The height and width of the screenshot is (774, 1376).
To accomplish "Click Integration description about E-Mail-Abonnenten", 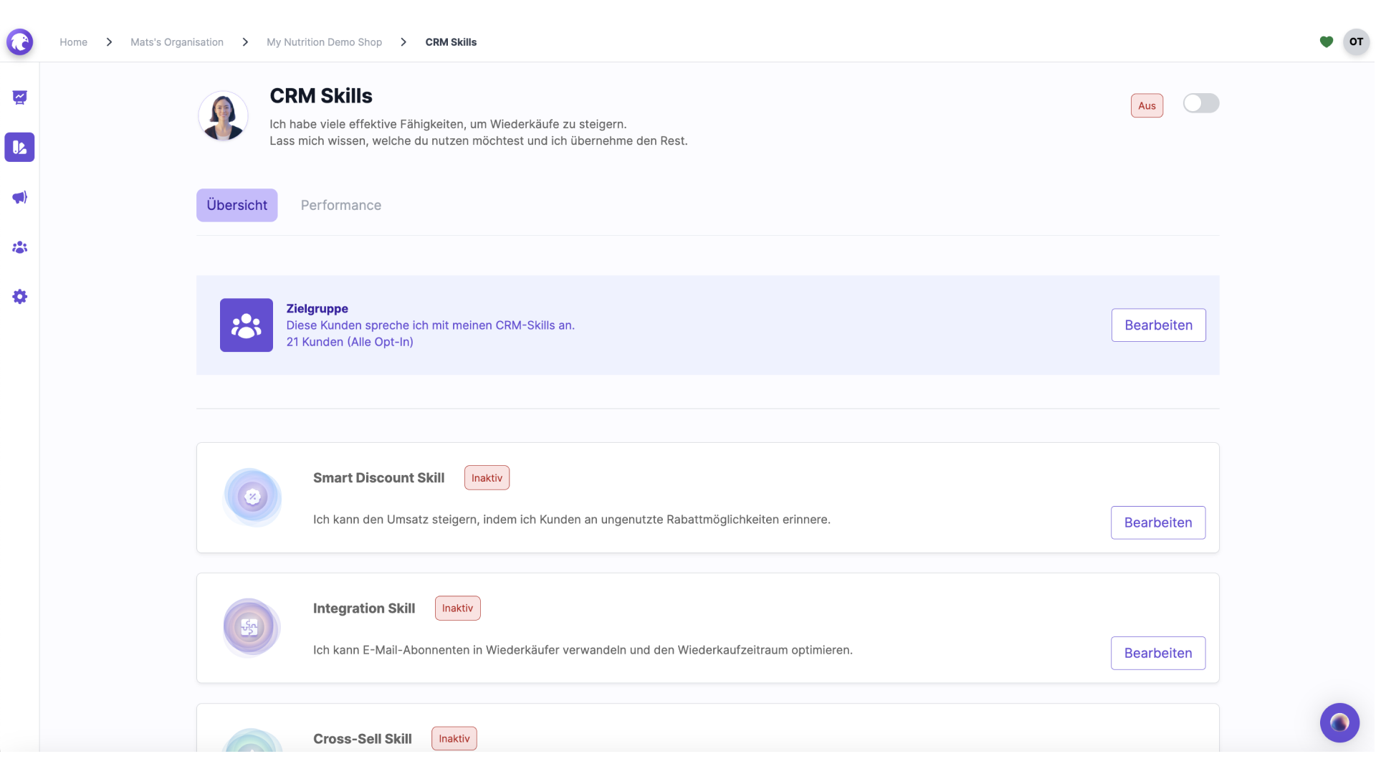I will tap(583, 650).
